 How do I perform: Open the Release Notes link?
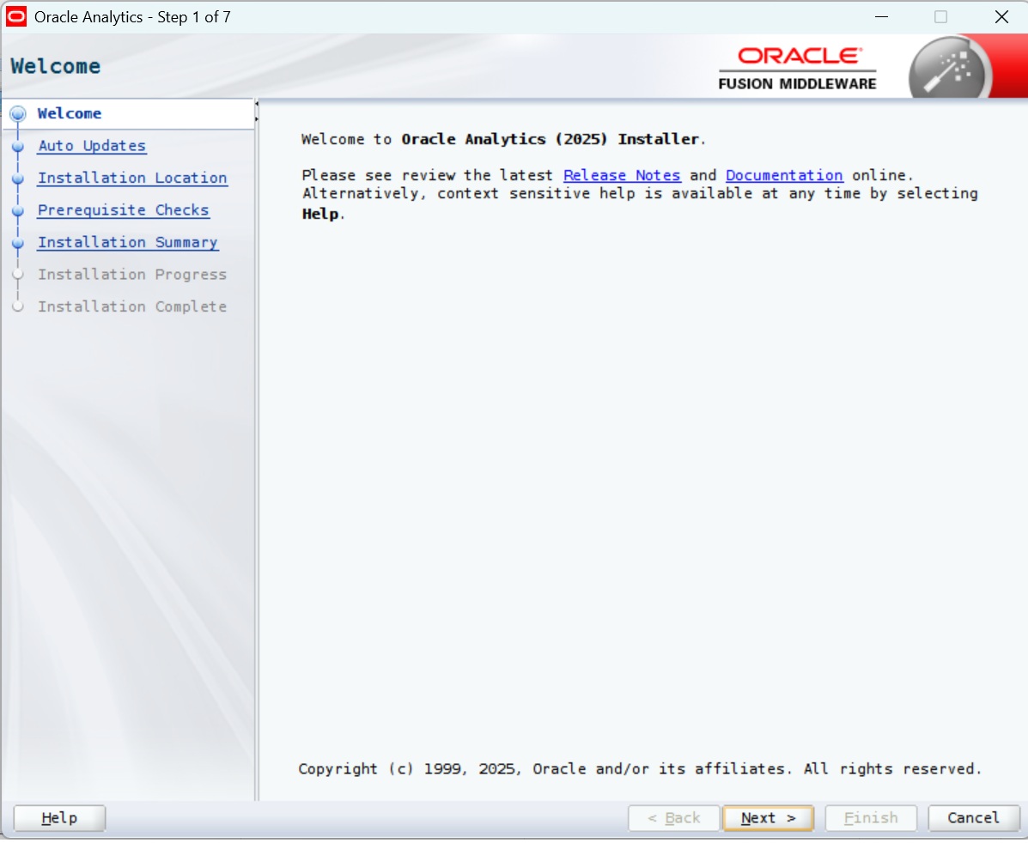(622, 175)
